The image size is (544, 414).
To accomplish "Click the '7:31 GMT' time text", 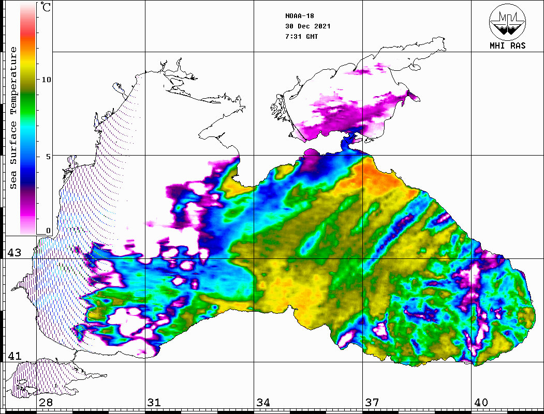I will [301, 36].
